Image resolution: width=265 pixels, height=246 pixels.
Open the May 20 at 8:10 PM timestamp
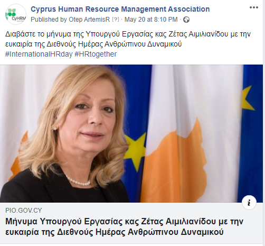tap(151, 20)
